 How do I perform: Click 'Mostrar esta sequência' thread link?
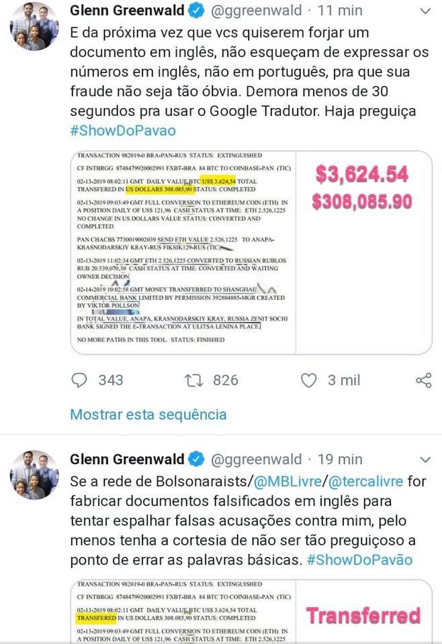[148, 415]
